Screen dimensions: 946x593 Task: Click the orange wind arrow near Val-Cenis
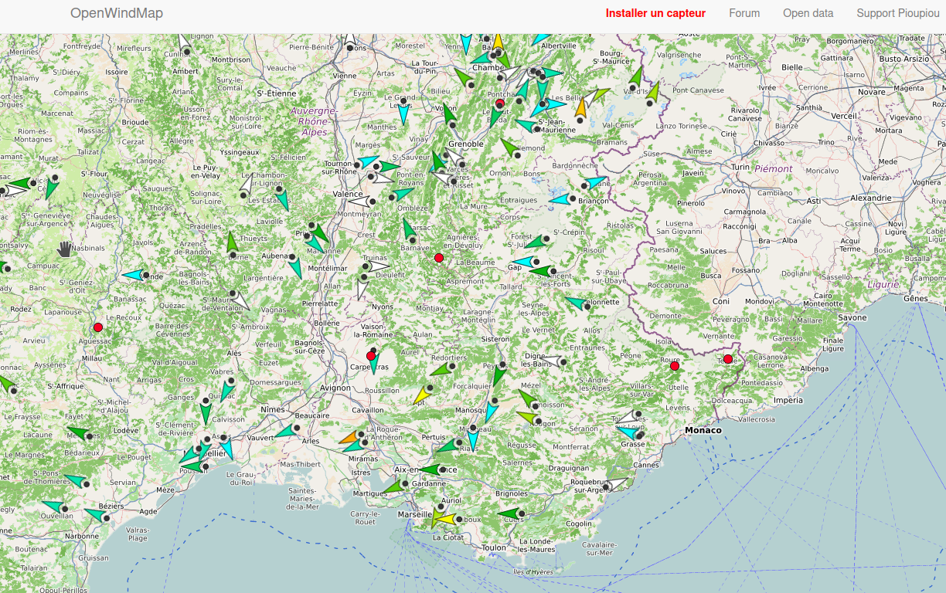[x=581, y=108]
